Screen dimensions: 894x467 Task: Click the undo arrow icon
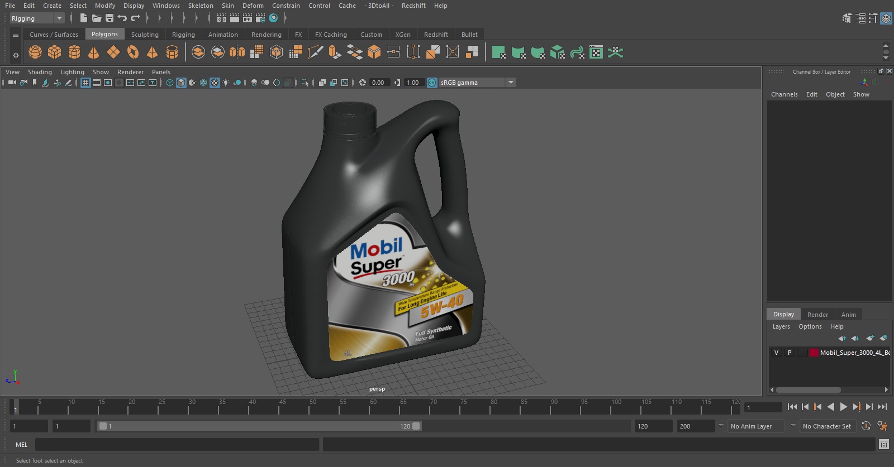122,18
